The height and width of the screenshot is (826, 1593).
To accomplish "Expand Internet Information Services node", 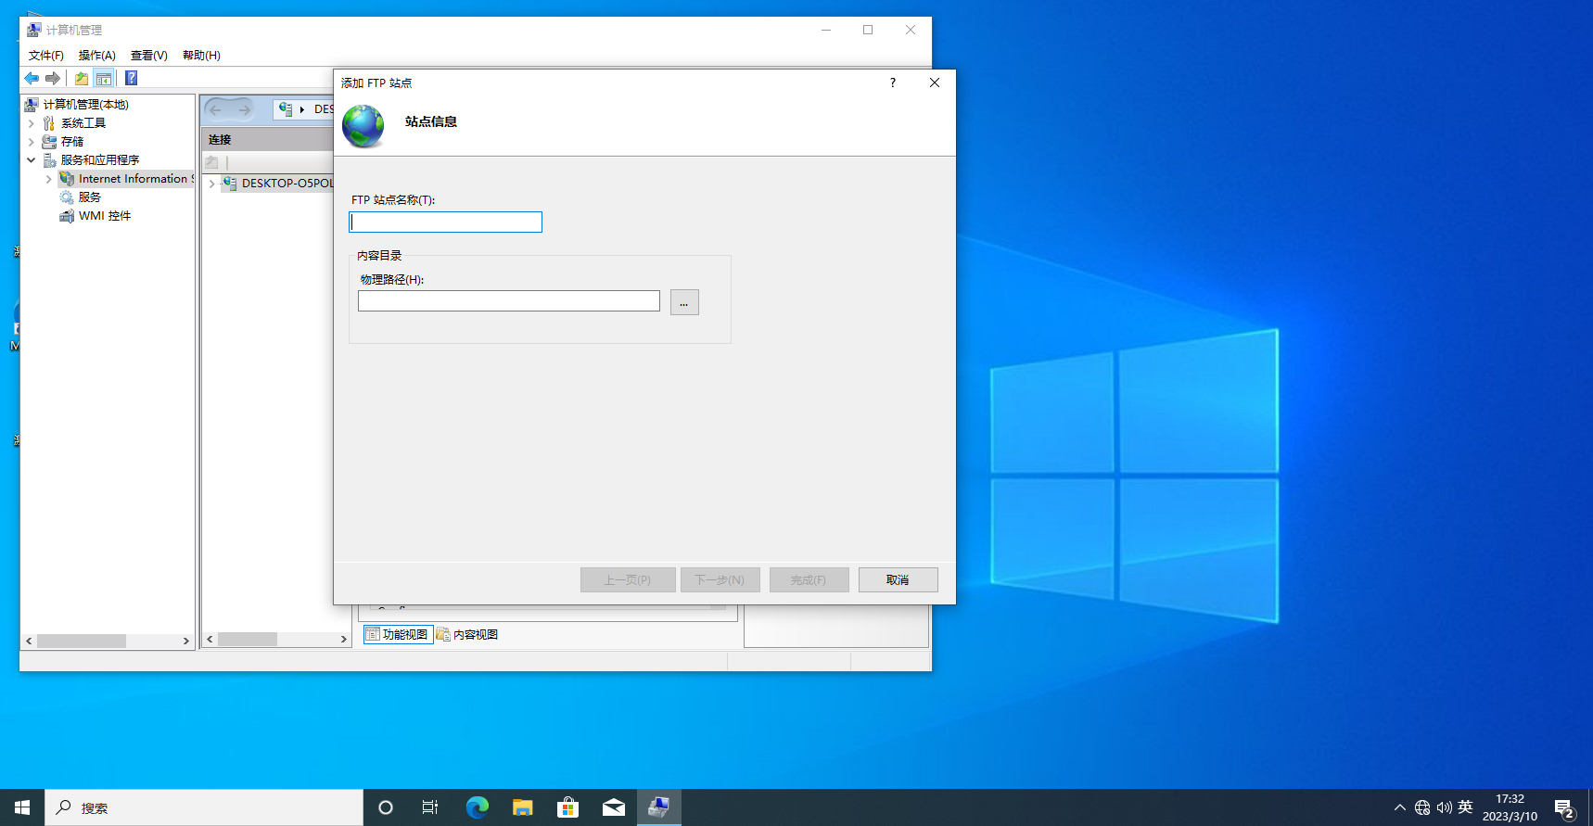I will (x=48, y=179).
